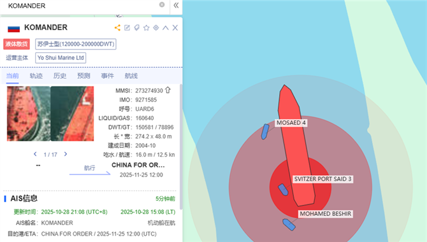Open the right ship photo thumbnail
The width and height of the screenshot is (427, 242).
click(72, 113)
